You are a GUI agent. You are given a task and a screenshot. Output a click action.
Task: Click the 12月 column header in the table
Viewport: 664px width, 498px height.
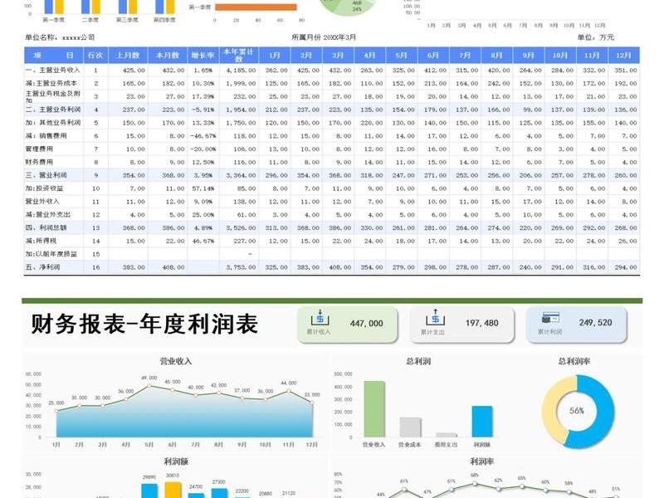point(624,56)
